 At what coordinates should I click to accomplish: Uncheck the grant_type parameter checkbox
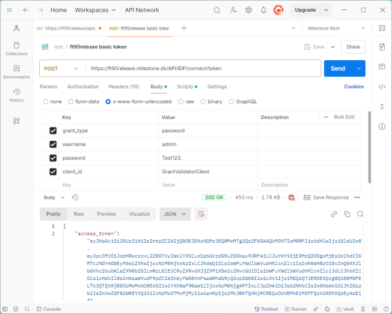pyautogui.click(x=53, y=131)
